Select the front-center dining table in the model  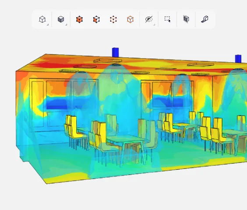coord(126,139)
